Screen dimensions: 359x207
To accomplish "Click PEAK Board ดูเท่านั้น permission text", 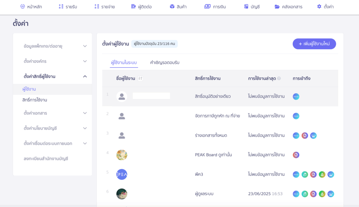I will pyautogui.click(x=214, y=155).
